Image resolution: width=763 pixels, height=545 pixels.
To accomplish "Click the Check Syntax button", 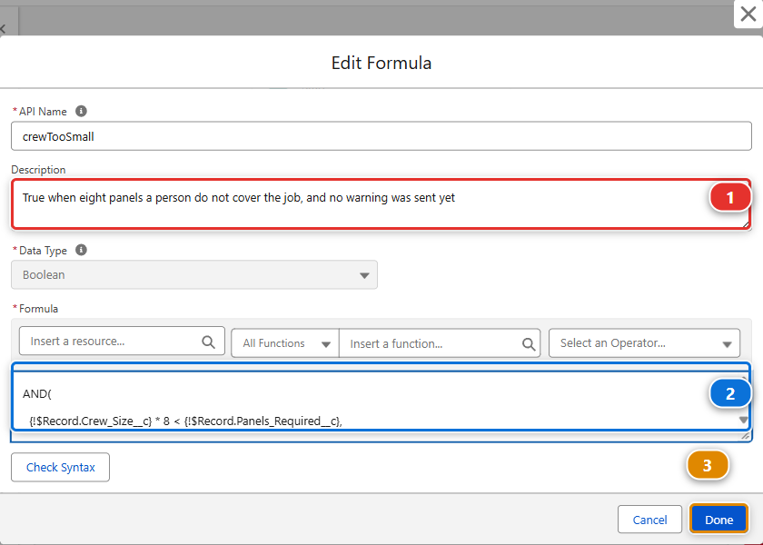I will pyautogui.click(x=60, y=467).
